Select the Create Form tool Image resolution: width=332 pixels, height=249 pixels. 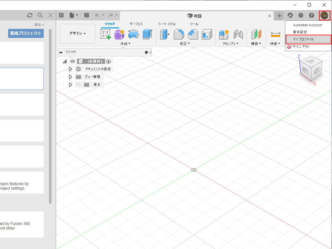119,34
